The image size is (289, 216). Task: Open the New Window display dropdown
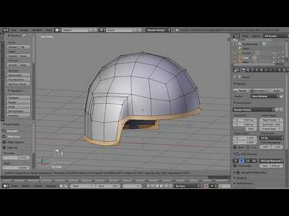265,97
